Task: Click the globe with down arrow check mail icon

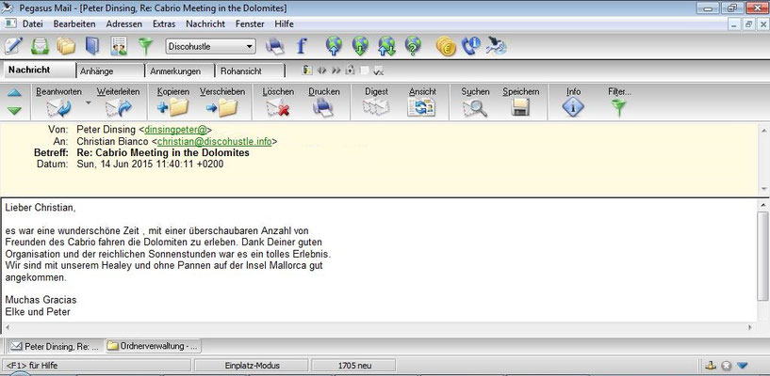Action: pos(360,46)
